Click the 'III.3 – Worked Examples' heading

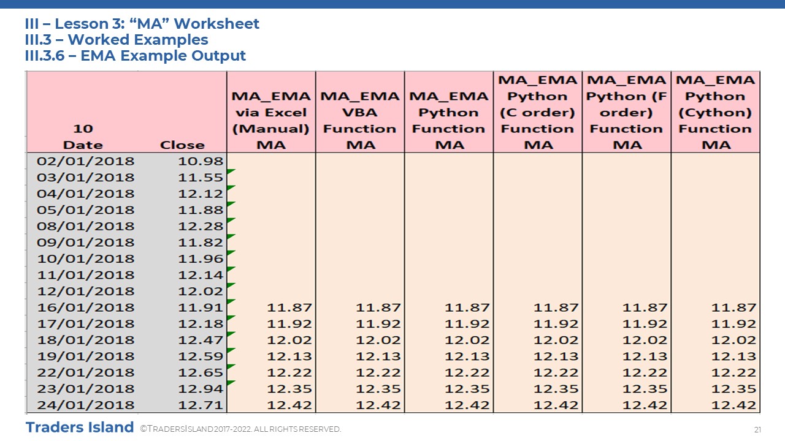pyautogui.click(x=117, y=40)
